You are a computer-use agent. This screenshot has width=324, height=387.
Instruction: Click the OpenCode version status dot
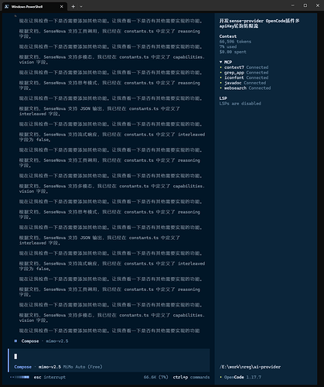(221, 377)
